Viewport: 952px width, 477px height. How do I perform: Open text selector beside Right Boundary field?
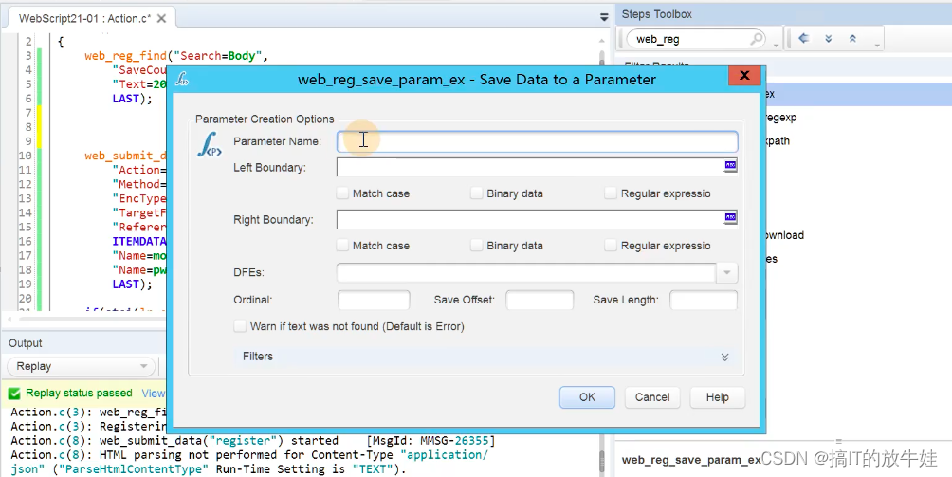(730, 217)
